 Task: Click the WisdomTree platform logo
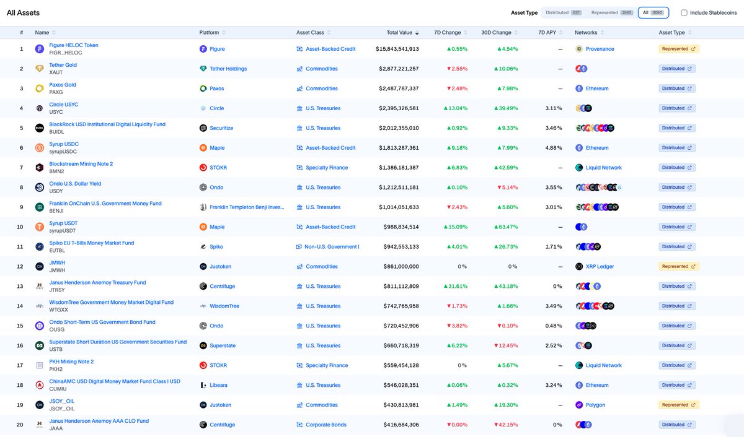coord(203,306)
